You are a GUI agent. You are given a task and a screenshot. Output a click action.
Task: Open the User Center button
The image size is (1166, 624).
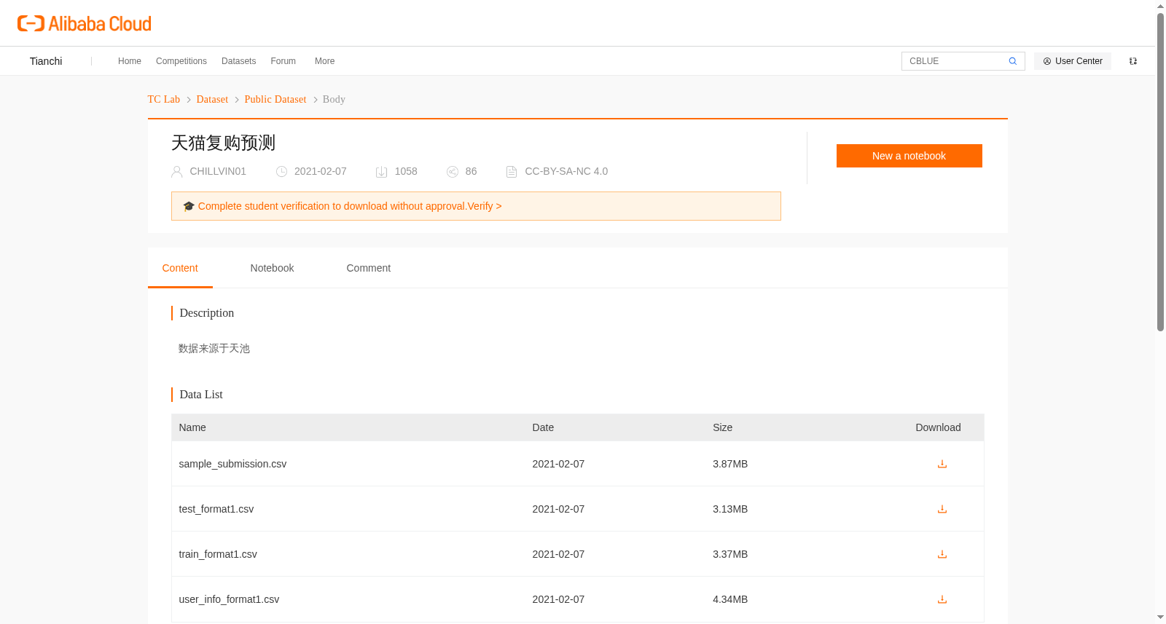[x=1073, y=61]
